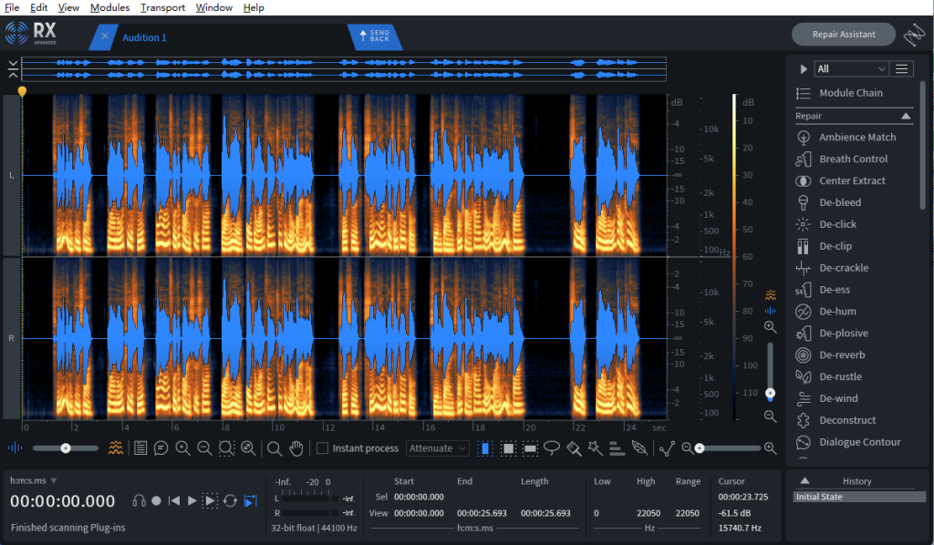Open the File menu
This screenshot has width=934, height=545.
point(12,7)
